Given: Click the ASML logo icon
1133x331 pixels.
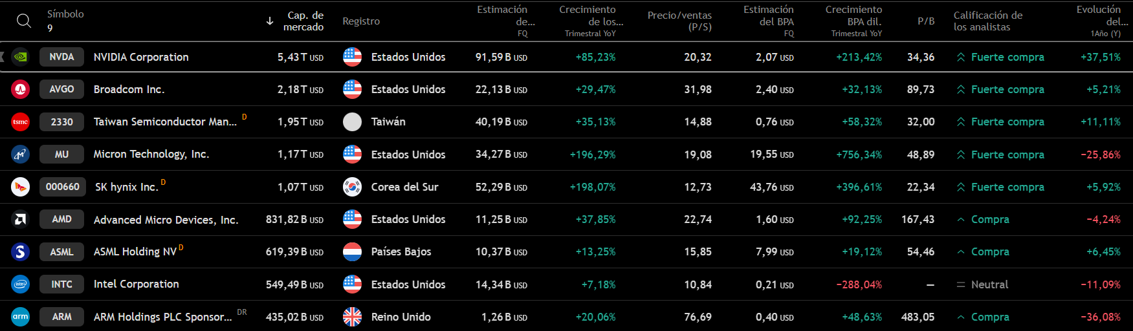Looking at the screenshot, I should coord(21,251).
